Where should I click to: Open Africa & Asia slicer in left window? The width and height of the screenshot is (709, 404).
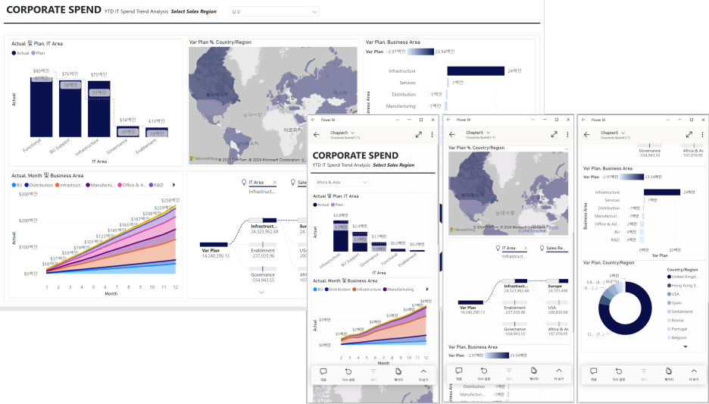click(342, 182)
